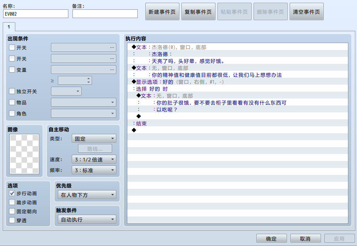357x246 pixels.
Task: Open the 物品 dropdown
Action: click(x=84, y=102)
